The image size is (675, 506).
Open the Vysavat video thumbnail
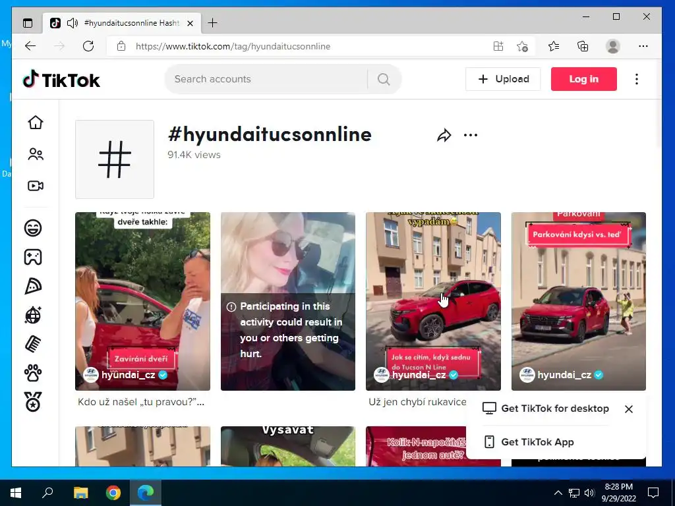pos(288,446)
